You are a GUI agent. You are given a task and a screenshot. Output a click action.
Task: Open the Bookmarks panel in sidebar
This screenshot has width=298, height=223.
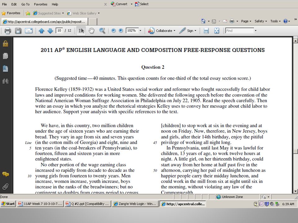coord(6,69)
